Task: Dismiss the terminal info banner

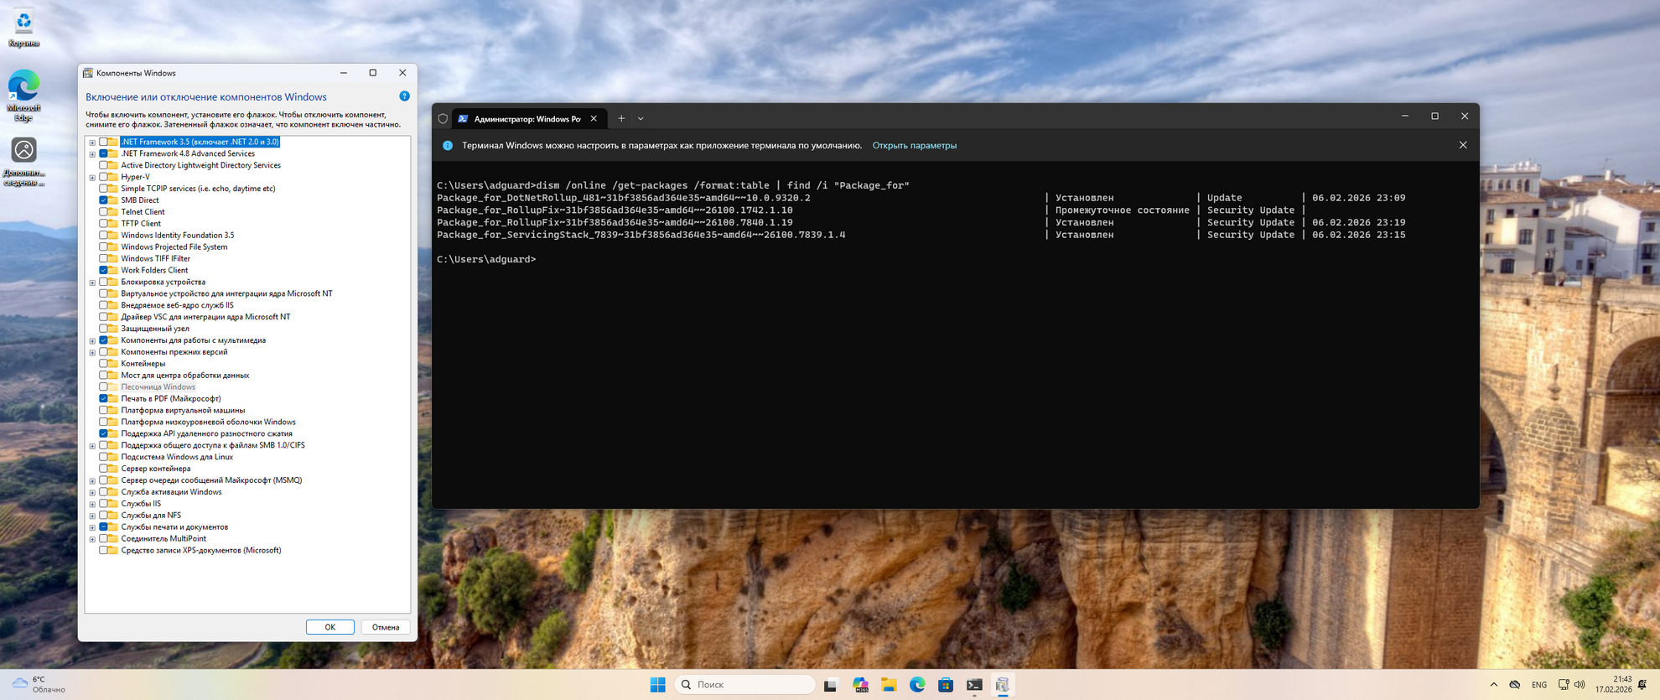Action: click(1462, 145)
